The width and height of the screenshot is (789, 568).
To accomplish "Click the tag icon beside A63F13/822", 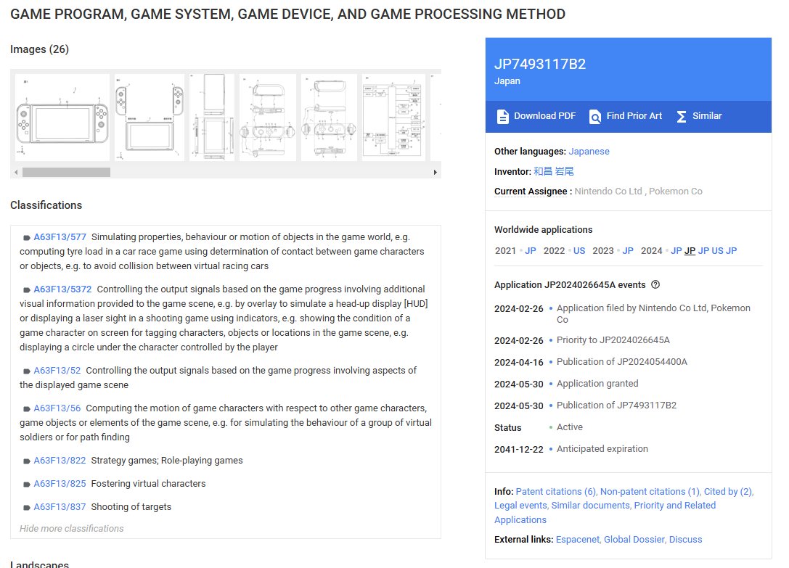I will (x=27, y=461).
